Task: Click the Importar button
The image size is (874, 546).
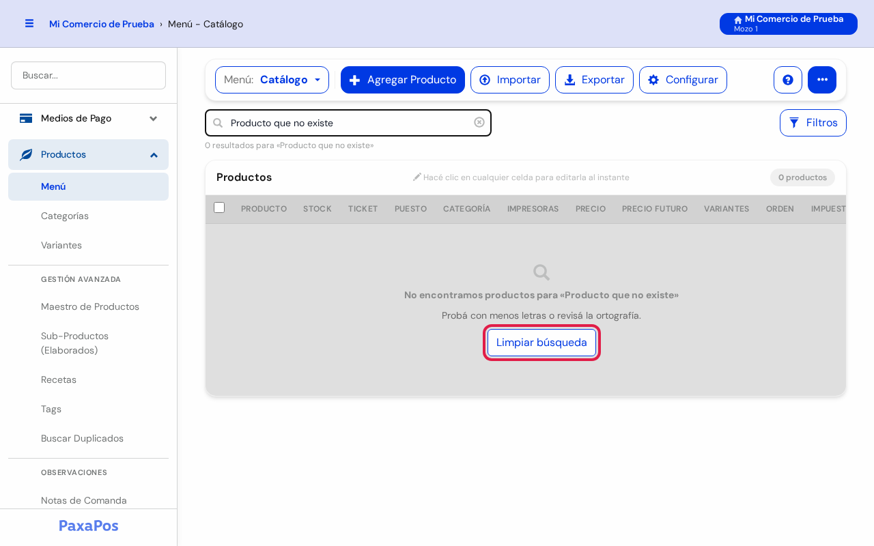Action: 510,80
